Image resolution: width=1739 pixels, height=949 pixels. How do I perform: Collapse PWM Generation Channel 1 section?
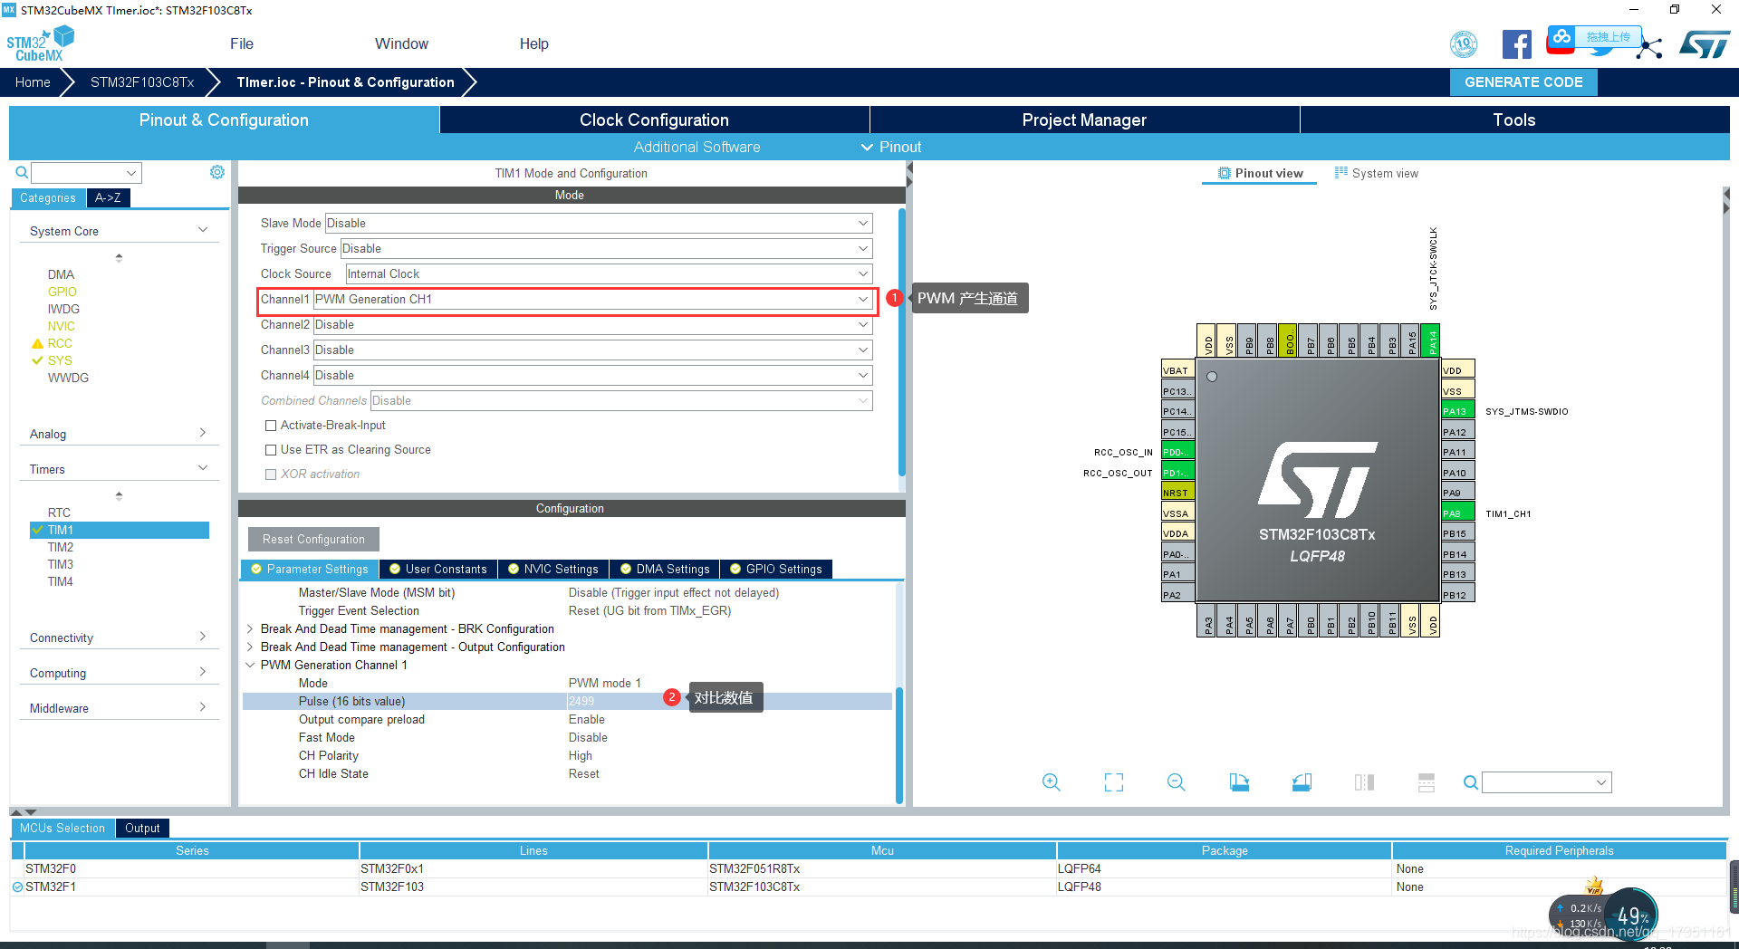coord(251,665)
